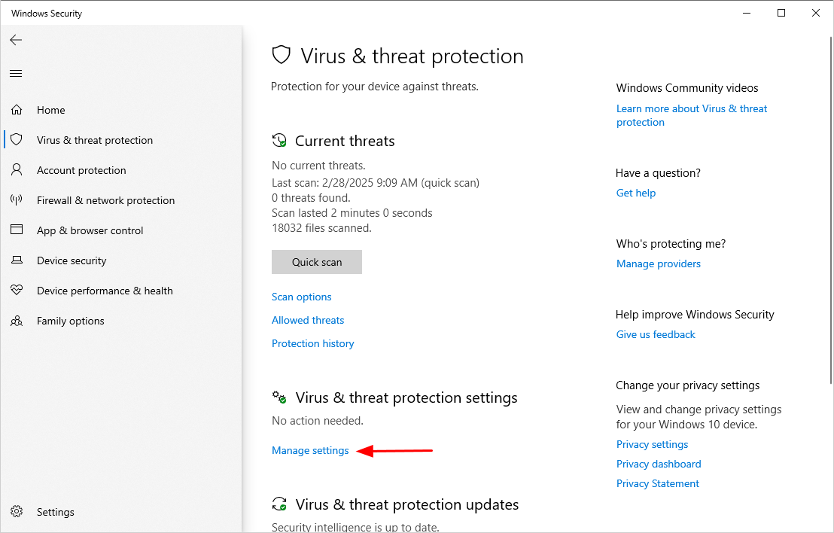Click the Get help link
This screenshot has width=834, height=533.
[635, 193]
